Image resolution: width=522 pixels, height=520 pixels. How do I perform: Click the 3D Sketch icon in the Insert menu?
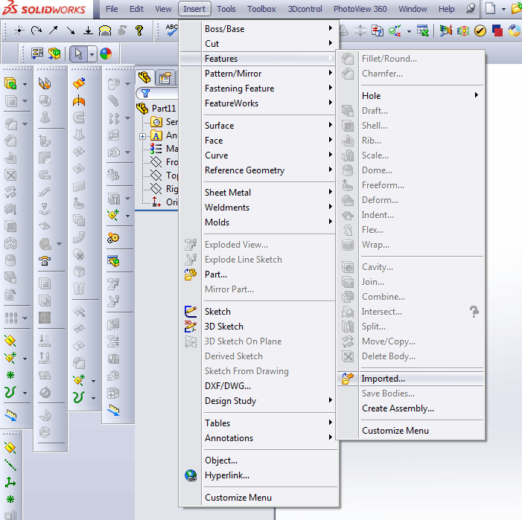click(191, 326)
